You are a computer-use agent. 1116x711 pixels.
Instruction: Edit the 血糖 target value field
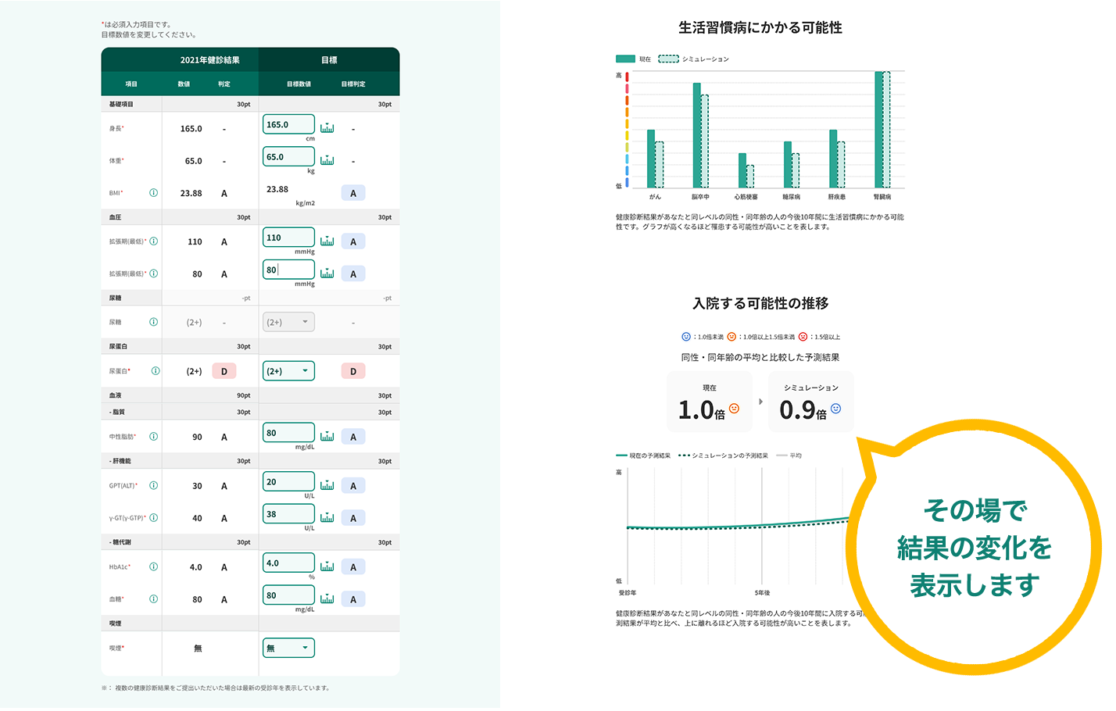[288, 595]
